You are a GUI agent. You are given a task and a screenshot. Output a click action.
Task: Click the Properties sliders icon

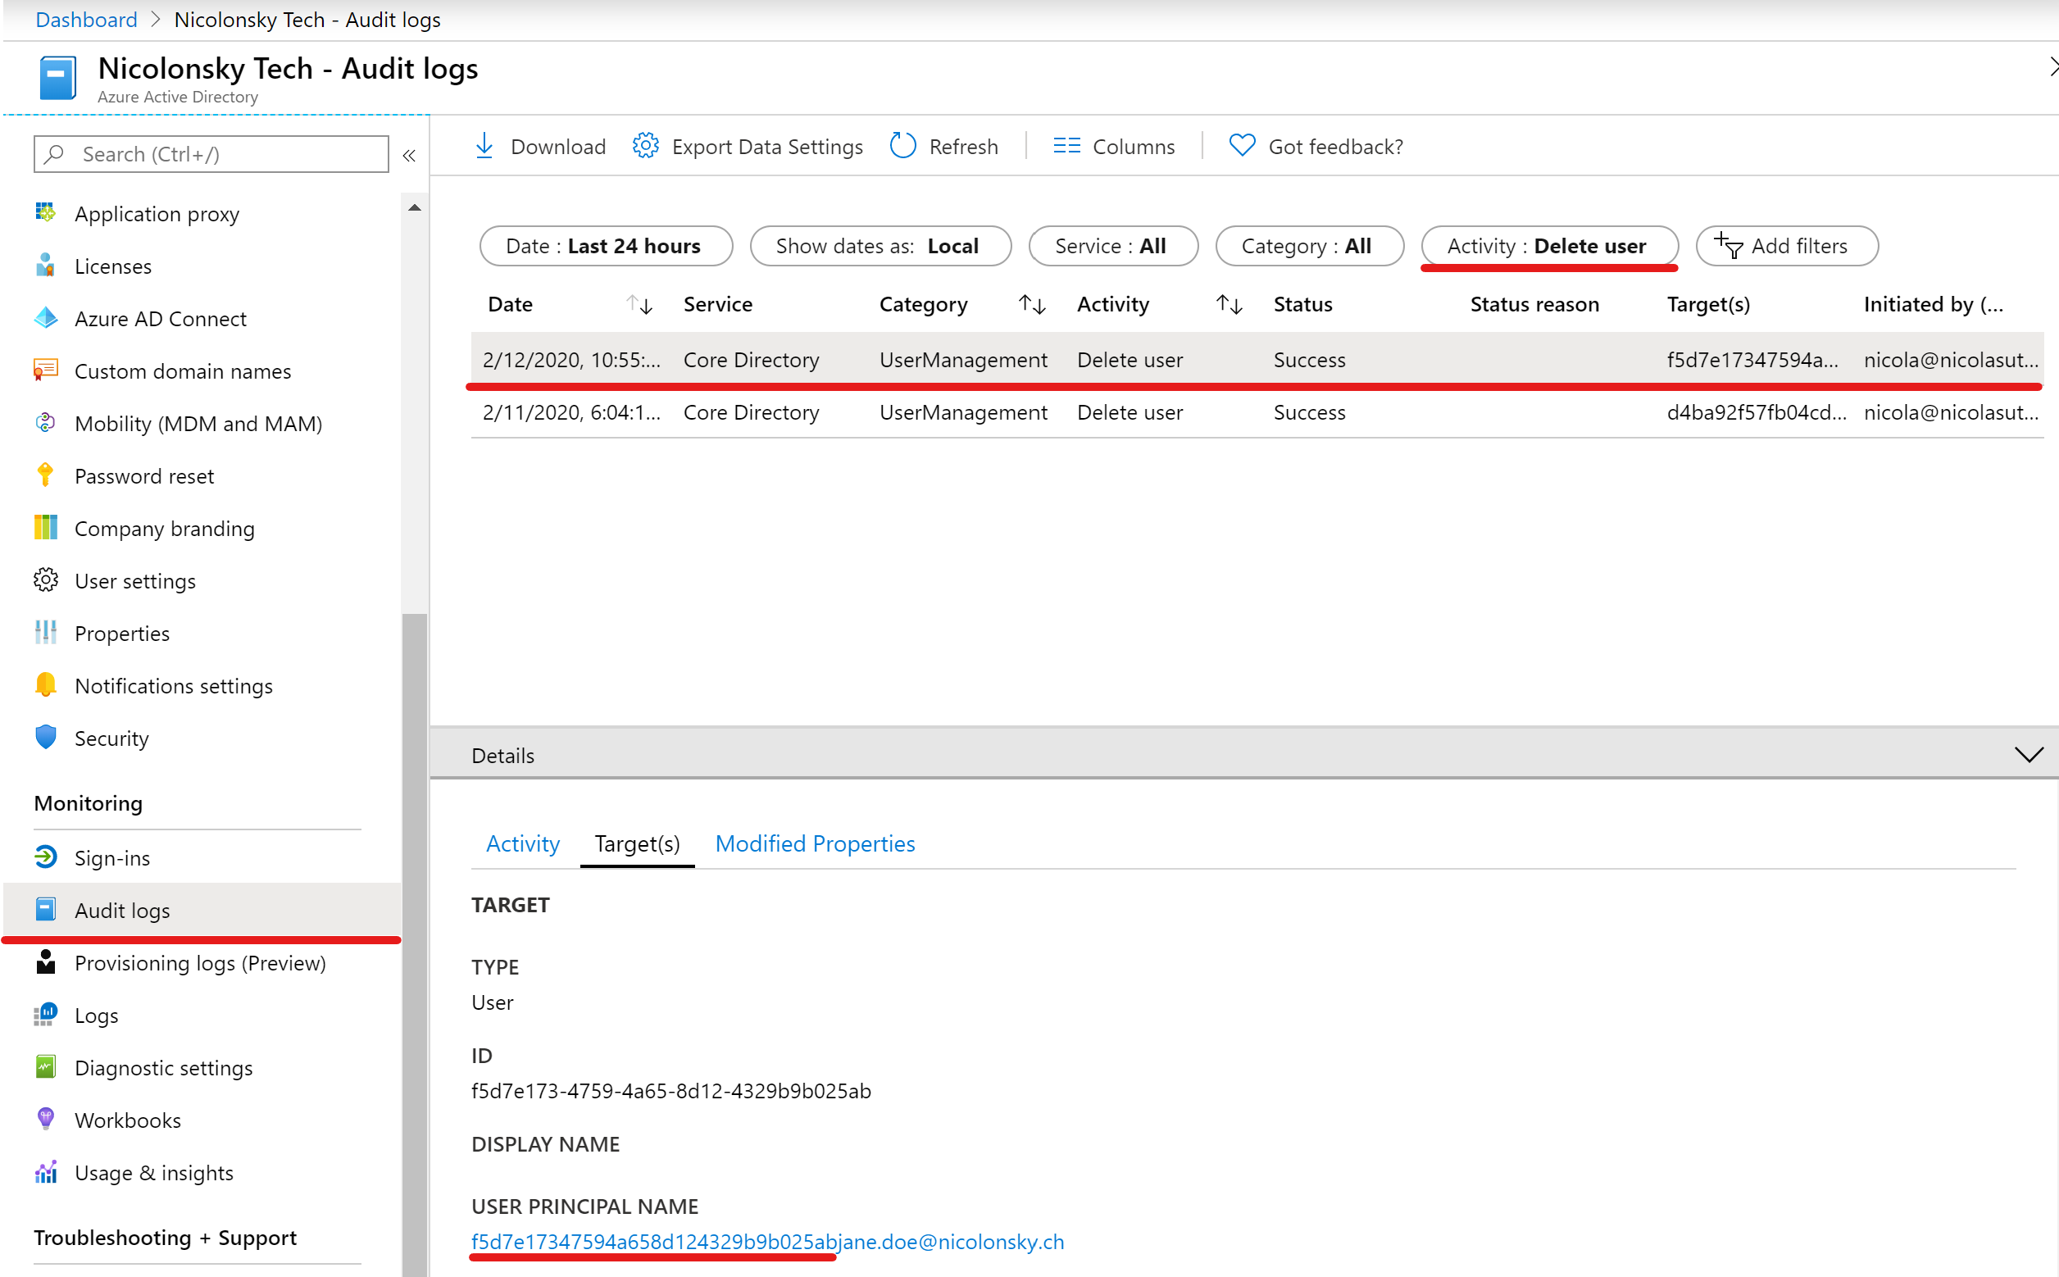click(46, 632)
